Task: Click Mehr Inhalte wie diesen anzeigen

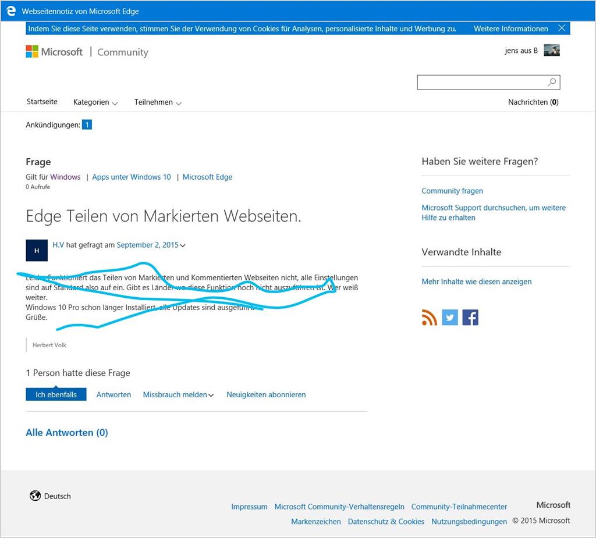Action: click(x=477, y=282)
